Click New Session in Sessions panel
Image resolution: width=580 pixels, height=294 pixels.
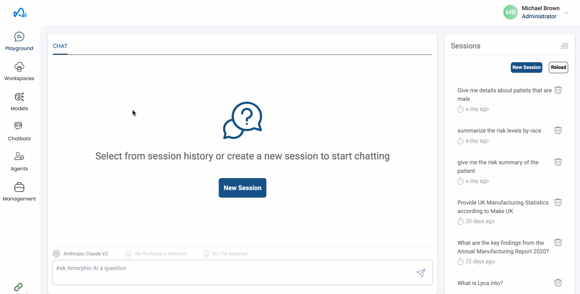pyautogui.click(x=526, y=68)
